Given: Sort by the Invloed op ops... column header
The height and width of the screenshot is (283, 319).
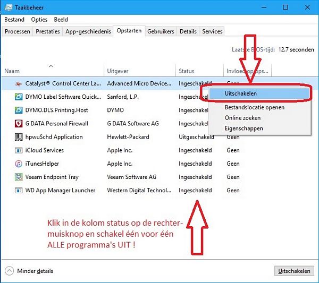Looking at the screenshot, I should (x=247, y=71).
